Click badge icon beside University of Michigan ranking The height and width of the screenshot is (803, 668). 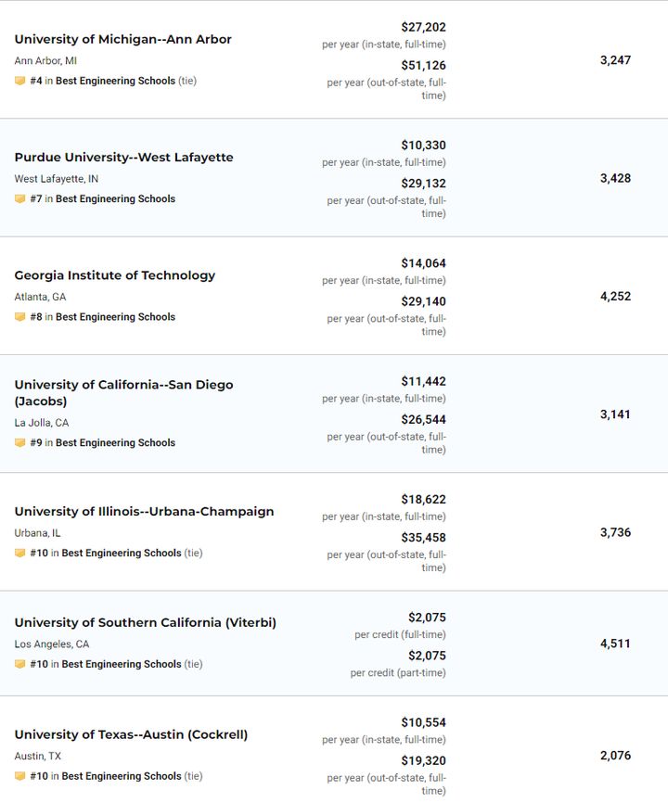coord(19,82)
